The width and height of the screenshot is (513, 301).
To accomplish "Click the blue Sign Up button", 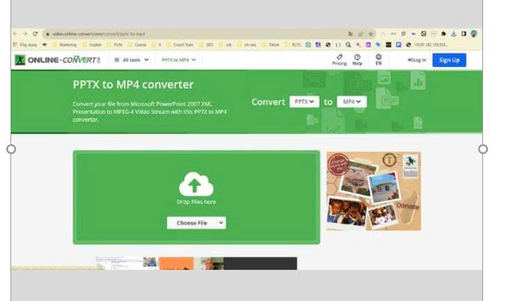I will (x=449, y=60).
